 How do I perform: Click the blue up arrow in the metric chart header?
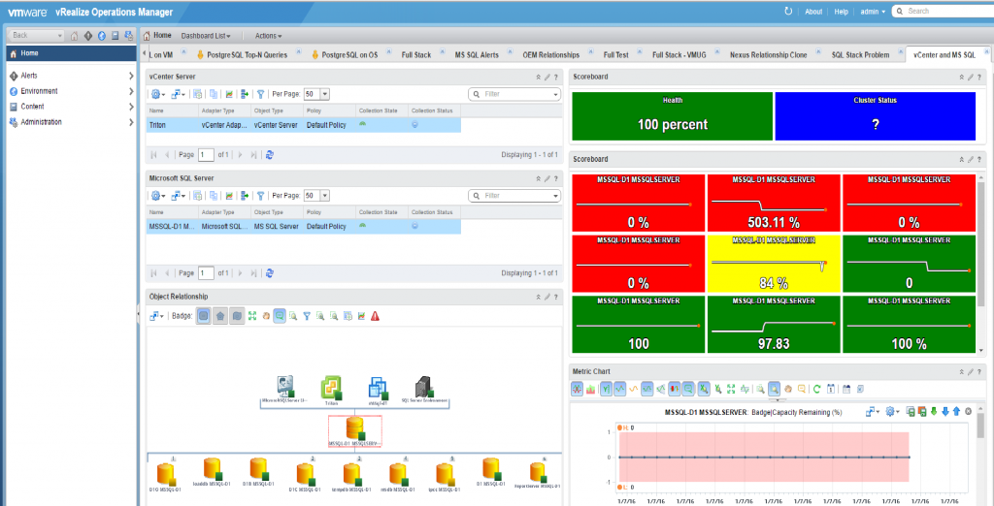[x=956, y=412]
